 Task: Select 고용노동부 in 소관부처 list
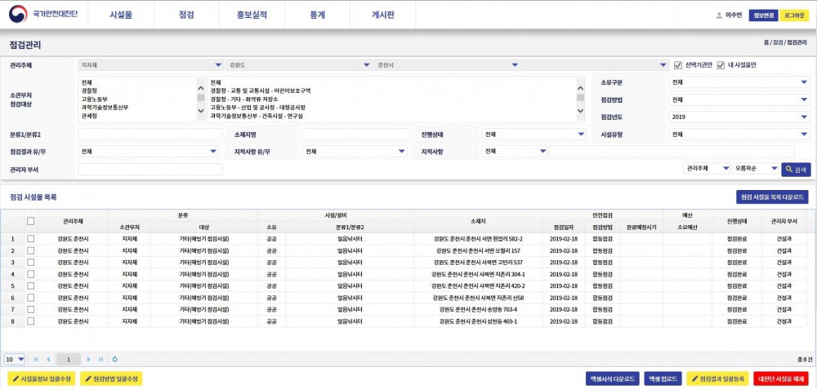click(x=92, y=99)
